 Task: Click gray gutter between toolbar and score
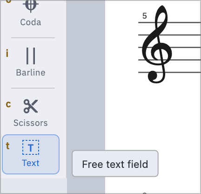pyautogui.click(x=86, y=78)
